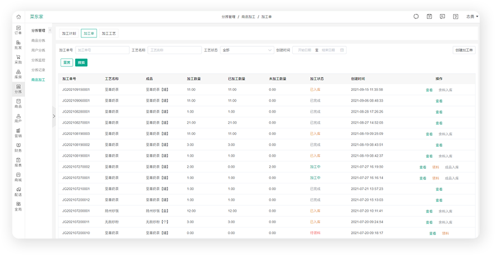Open the 商城 (Mall) sidebar module

(18, 177)
